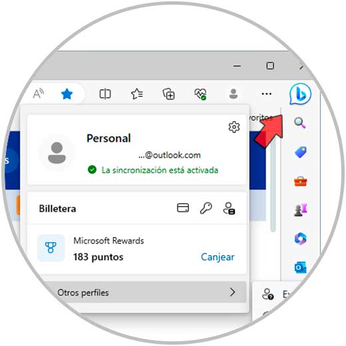Open the Collections icon

[168, 94]
